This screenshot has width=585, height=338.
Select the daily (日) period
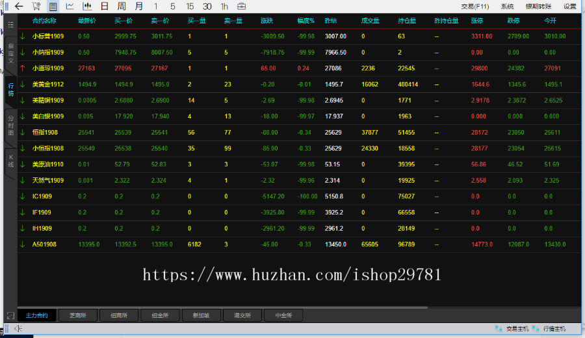tap(105, 6)
